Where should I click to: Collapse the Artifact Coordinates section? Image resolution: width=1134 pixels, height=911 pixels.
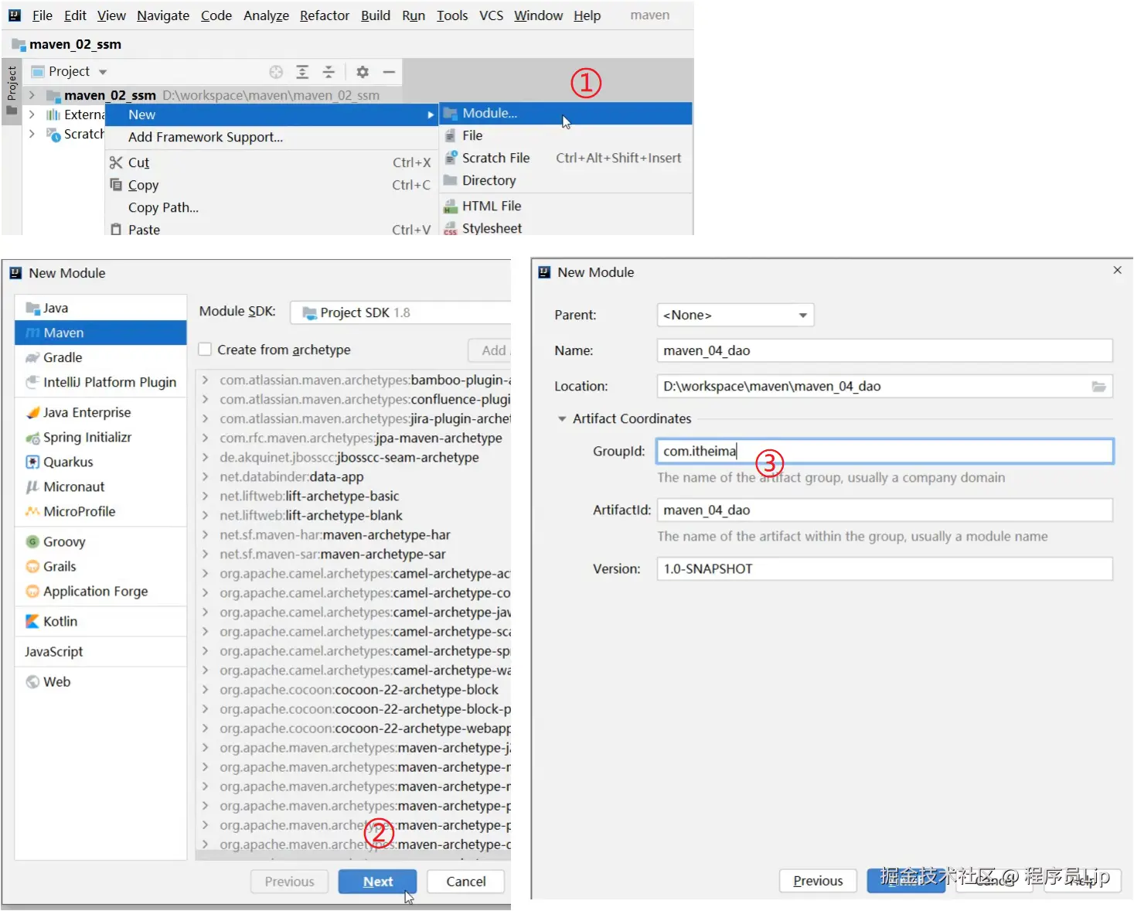tap(562, 419)
